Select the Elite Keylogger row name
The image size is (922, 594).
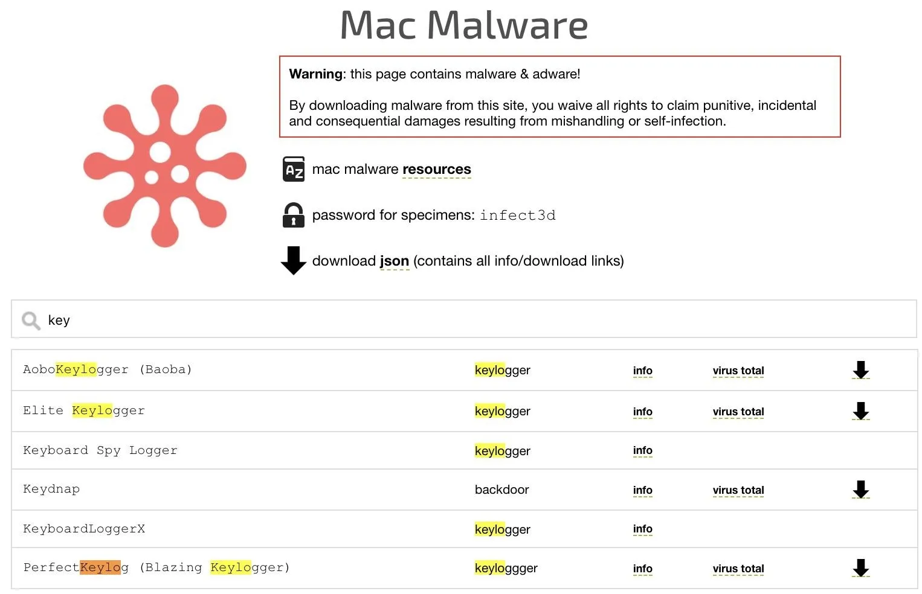[x=84, y=410]
